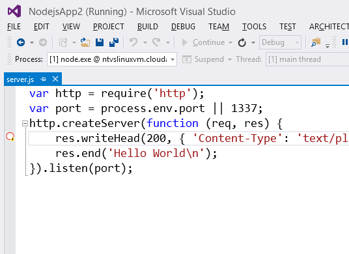
Task: Open the DEBUG menu
Action: 183,27
